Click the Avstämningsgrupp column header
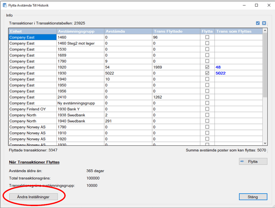 coord(80,32)
